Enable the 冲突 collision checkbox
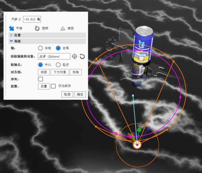This screenshot has width=202, height=173. tap(40, 79)
